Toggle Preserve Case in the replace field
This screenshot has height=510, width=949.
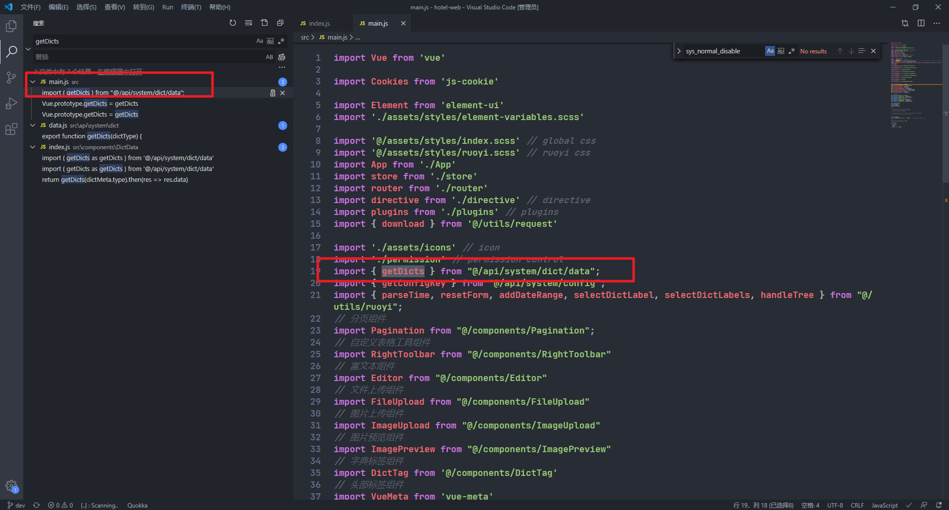(x=269, y=57)
